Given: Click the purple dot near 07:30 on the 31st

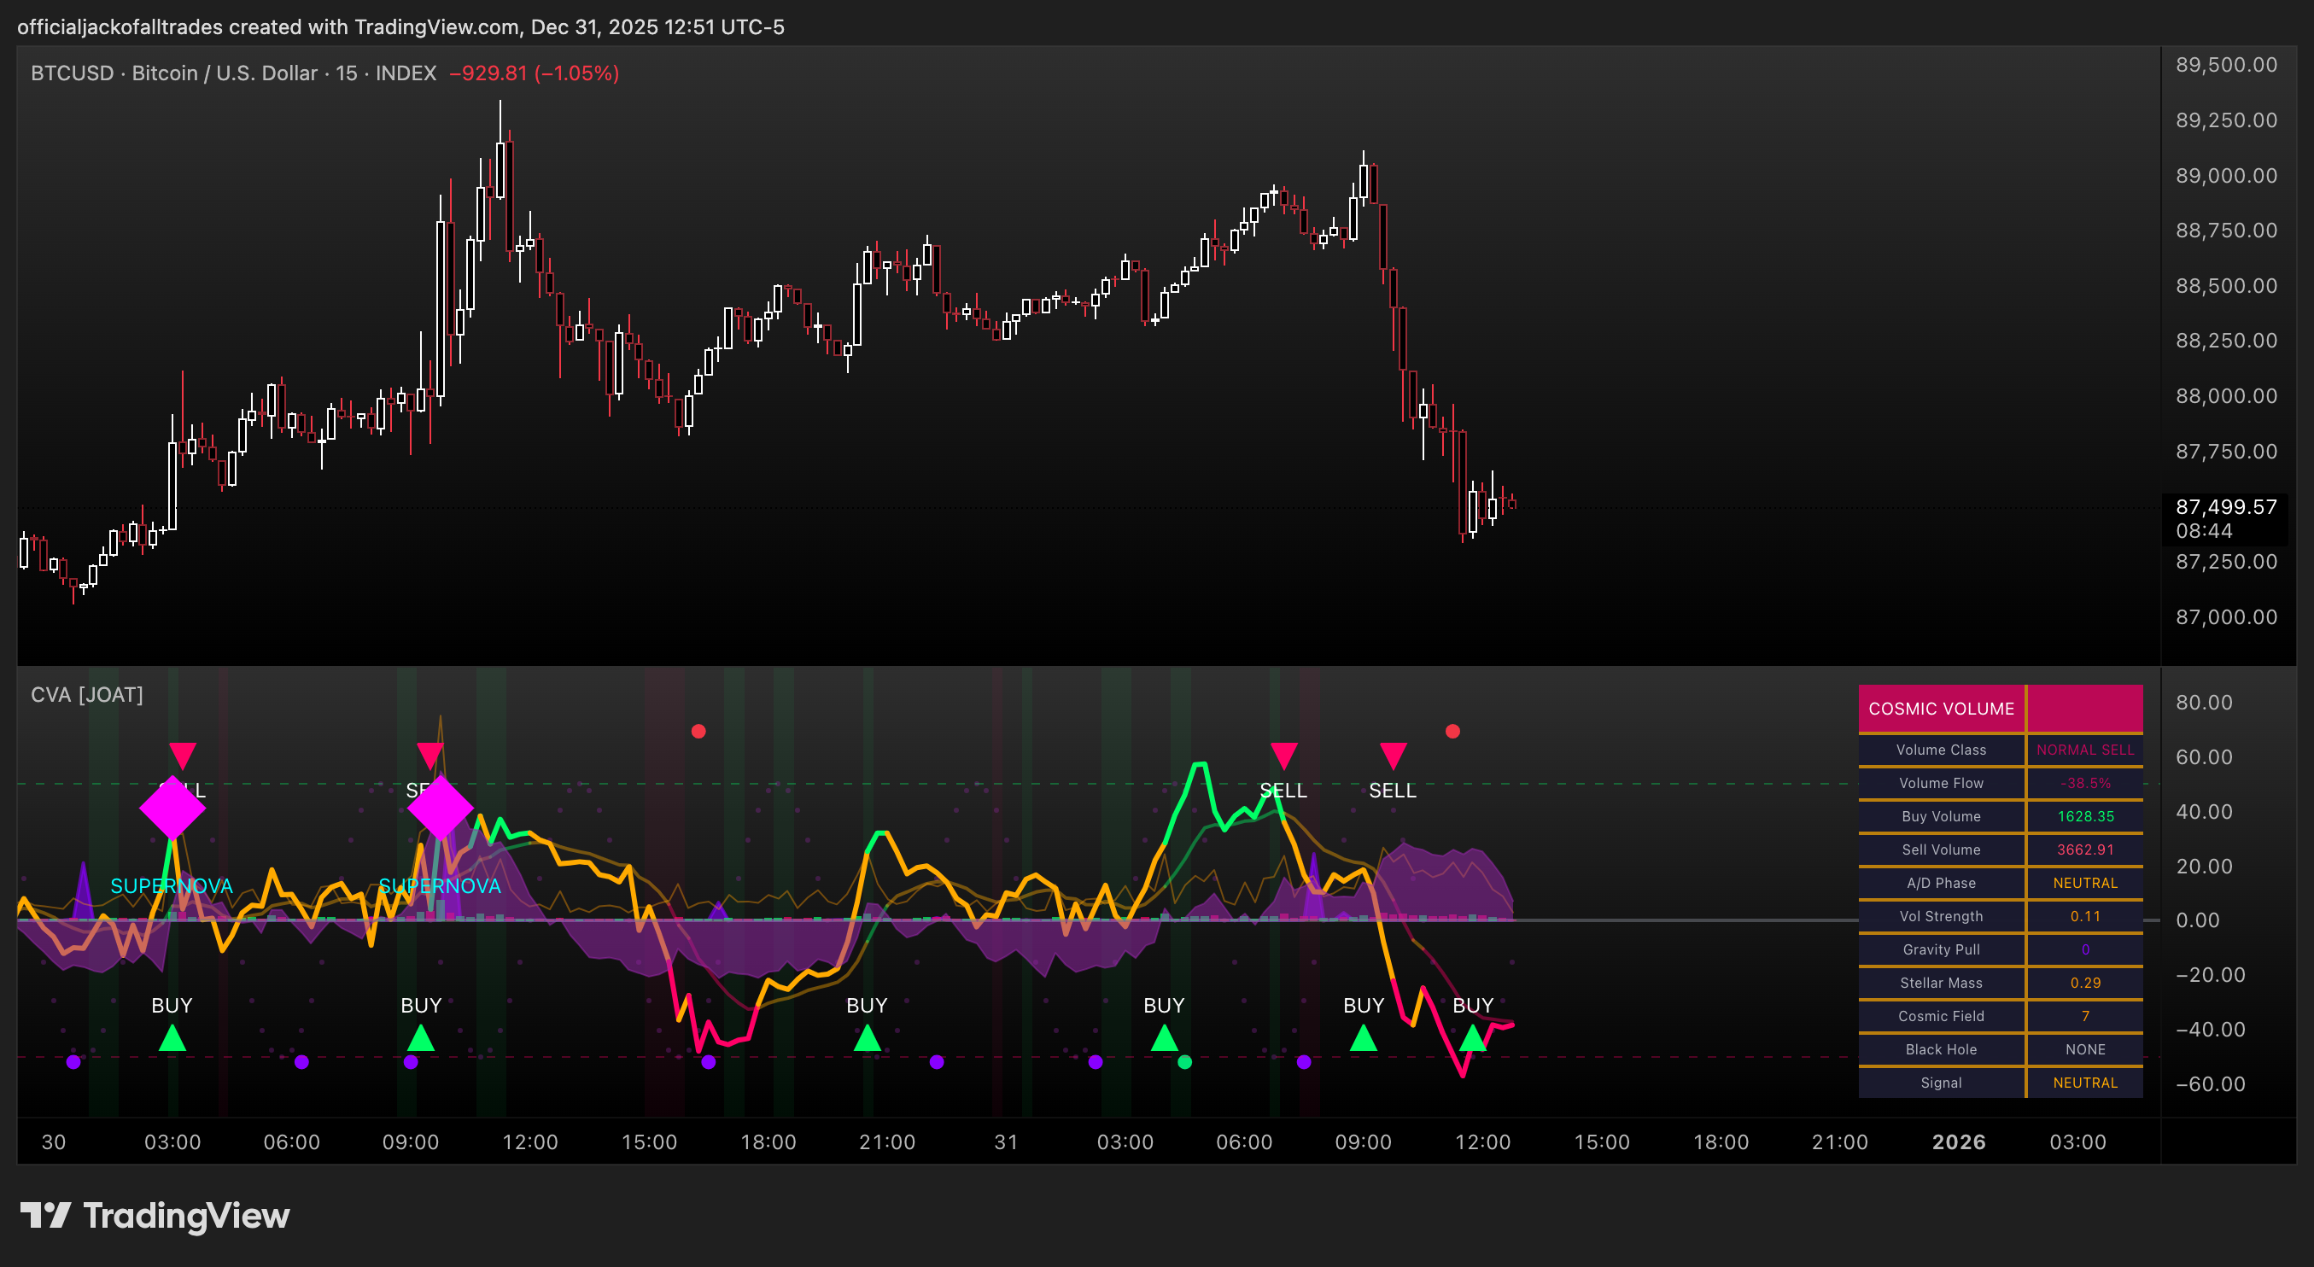Looking at the screenshot, I should tap(1305, 1062).
